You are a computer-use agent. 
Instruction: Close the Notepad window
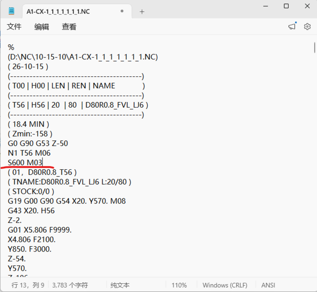[x=307, y=6]
